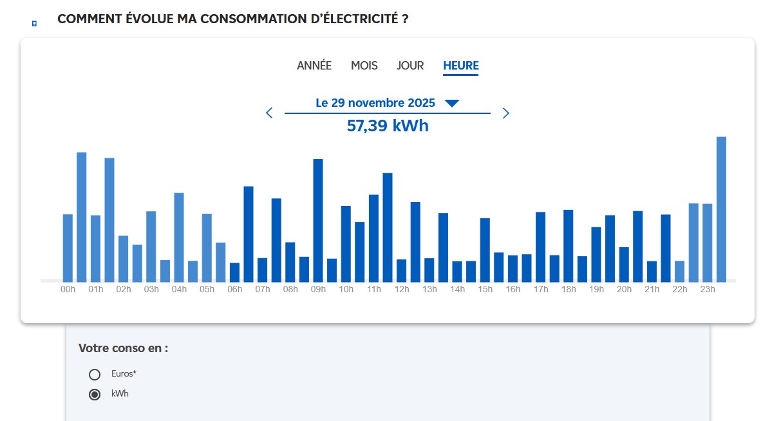Click the tall bar right of 11h

click(388, 227)
